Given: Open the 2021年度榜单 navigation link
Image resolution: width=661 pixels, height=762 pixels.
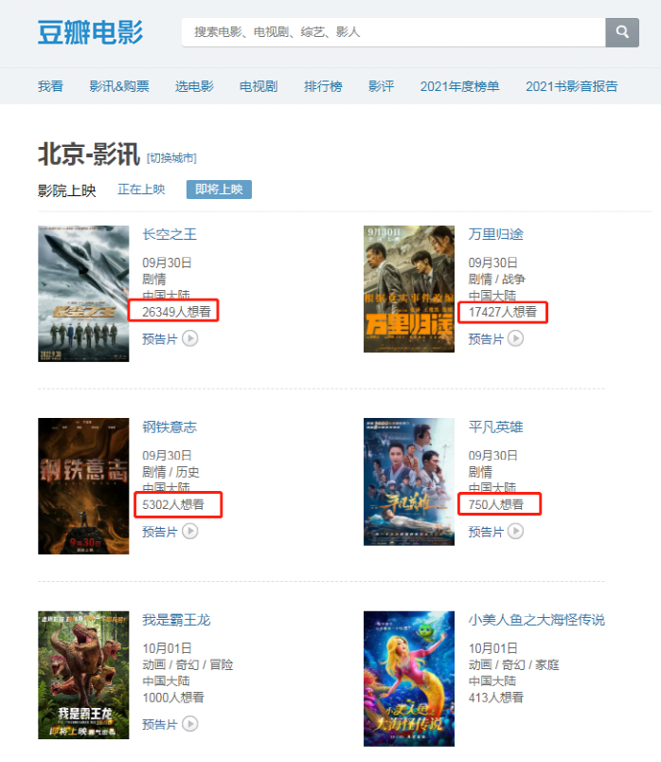Looking at the screenshot, I should 459,86.
